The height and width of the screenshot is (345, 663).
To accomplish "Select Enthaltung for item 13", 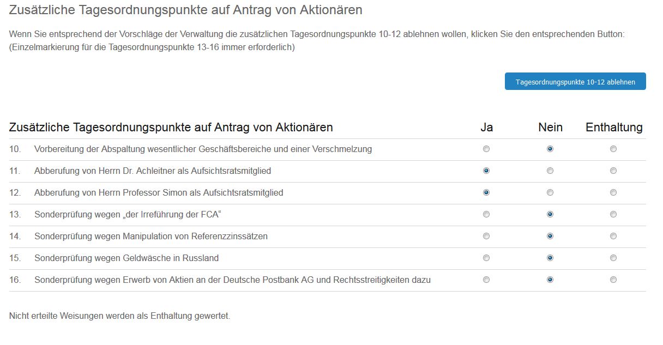I will click(613, 214).
